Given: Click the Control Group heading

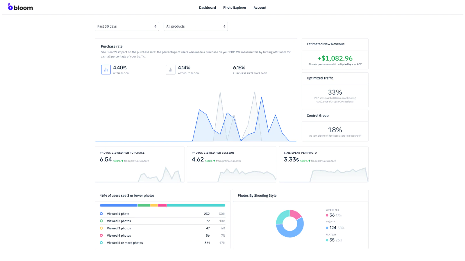Looking at the screenshot, I should click(x=318, y=115).
